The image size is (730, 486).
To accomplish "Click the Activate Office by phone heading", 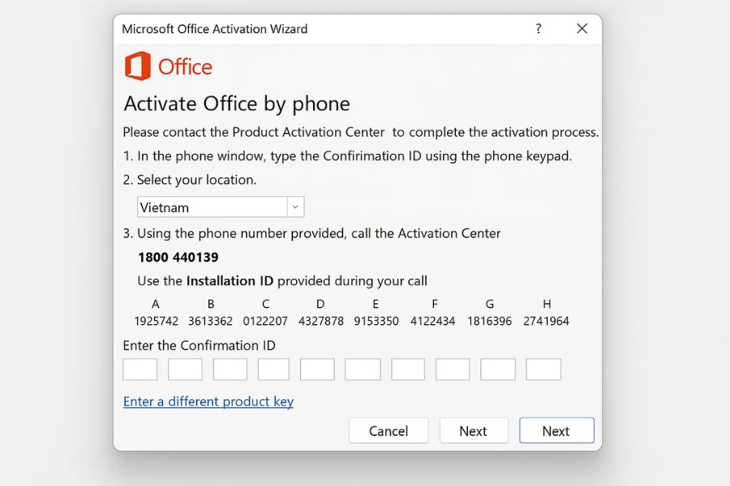I will (x=237, y=104).
